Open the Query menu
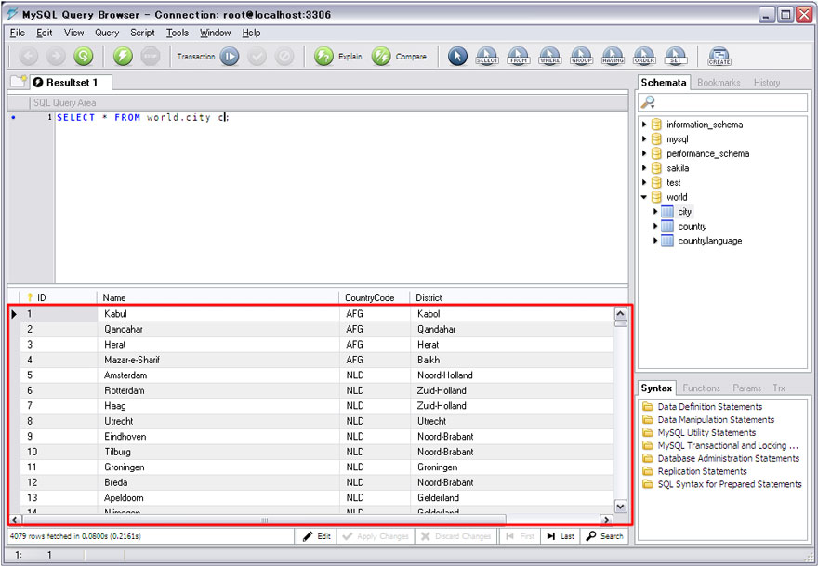Screen dimensions: 818x566 (107, 33)
